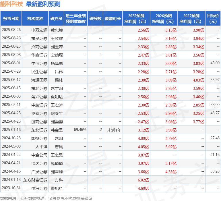Click the 2023-10-31 report date

coord(11,188)
